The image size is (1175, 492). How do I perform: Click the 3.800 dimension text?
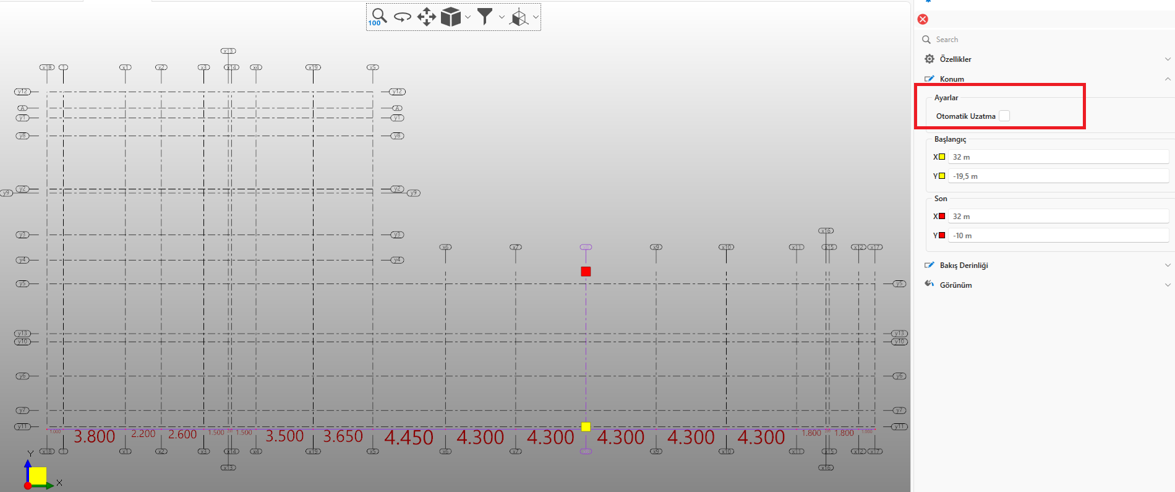pos(95,436)
